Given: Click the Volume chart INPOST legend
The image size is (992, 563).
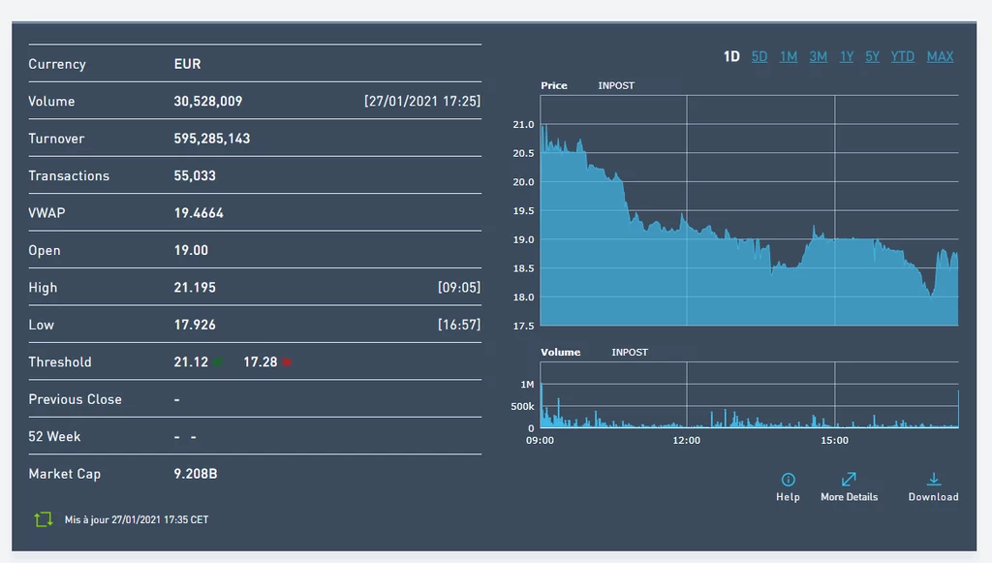Looking at the screenshot, I should (x=630, y=353).
